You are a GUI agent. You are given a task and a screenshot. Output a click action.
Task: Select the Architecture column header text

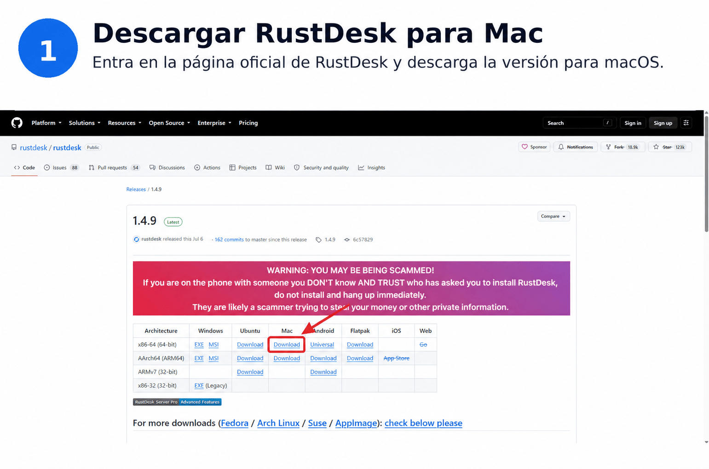pos(161,331)
